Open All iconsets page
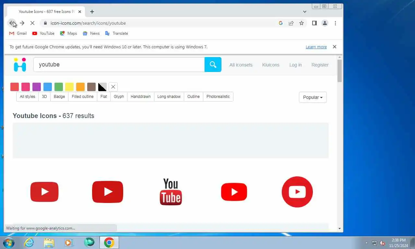Image resolution: width=415 pixels, height=249 pixels. [x=241, y=65]
